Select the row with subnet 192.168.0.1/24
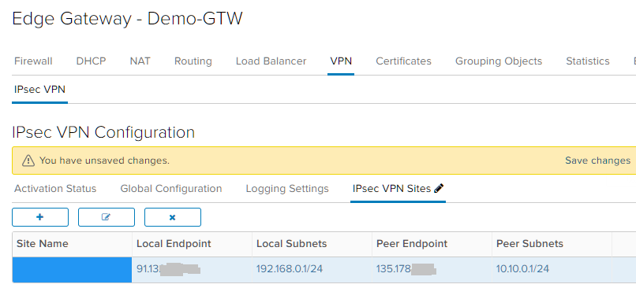 pyautogui.click(x=324, y=269)
